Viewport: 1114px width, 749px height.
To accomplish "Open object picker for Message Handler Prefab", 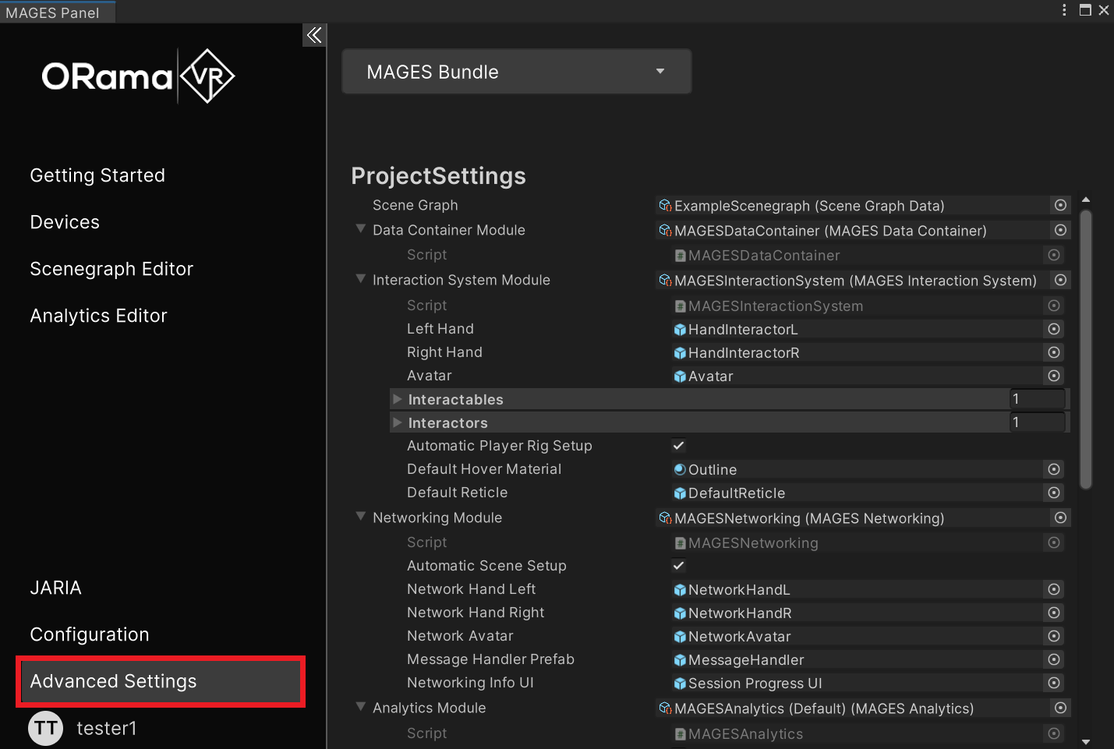I will click(1054, 659).
